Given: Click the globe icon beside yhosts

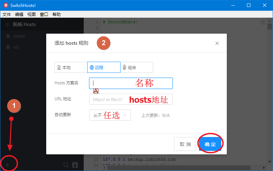Looking at the screenshot, I should point(8,36).
